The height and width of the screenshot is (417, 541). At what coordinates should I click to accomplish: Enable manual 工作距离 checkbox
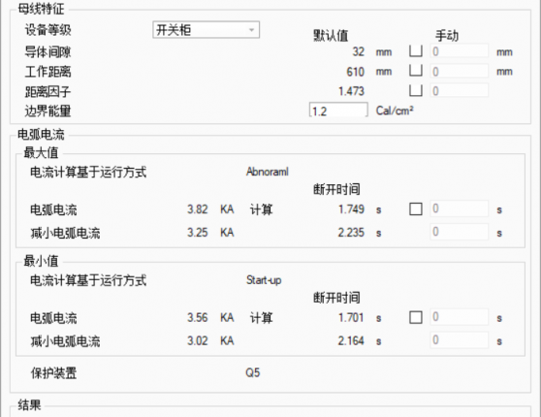(x=416, y=71)
